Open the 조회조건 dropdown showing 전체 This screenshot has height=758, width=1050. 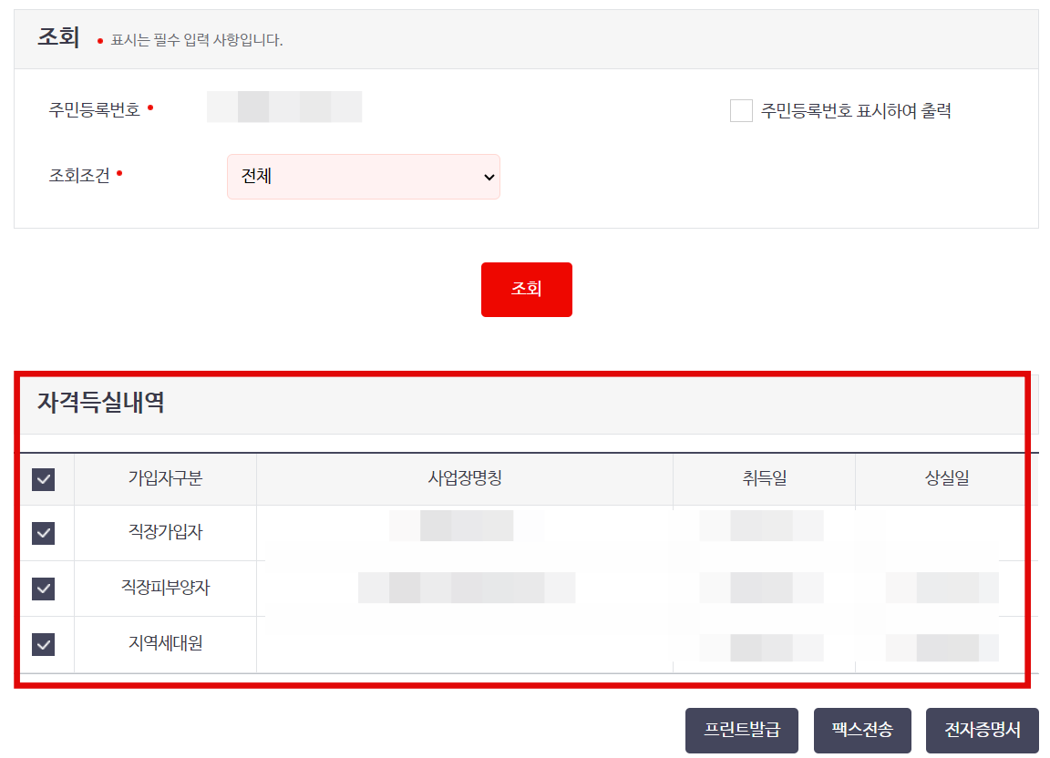tap(364, 177)
